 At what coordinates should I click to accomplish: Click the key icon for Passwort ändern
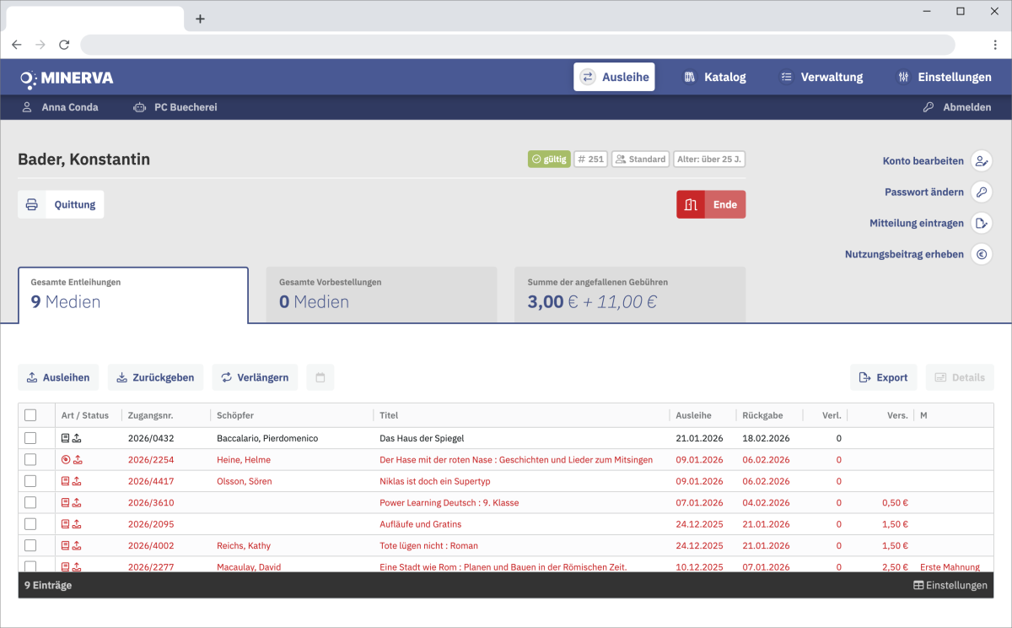[981, 192]
